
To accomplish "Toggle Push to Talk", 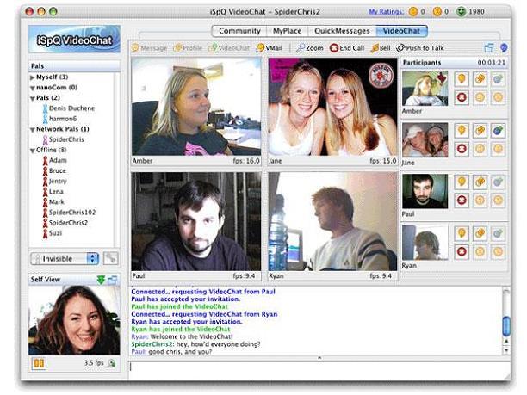I will 420,48.
